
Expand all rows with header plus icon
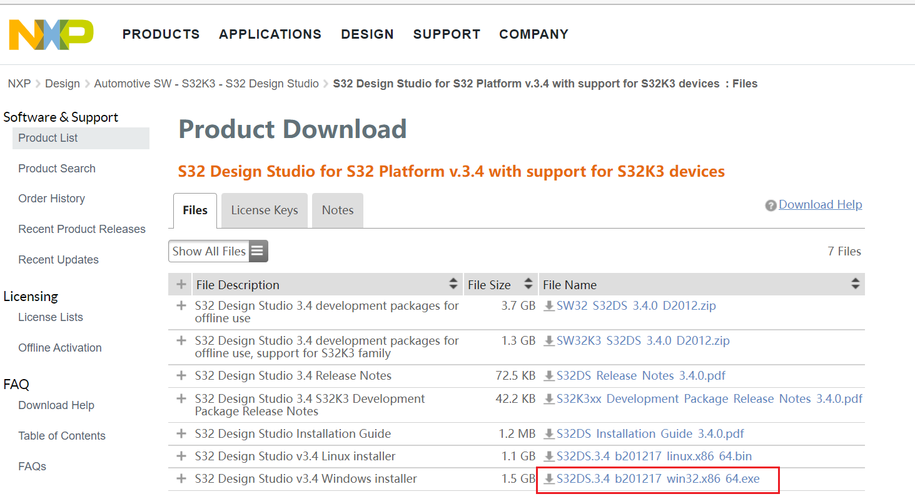coord(181,284)
